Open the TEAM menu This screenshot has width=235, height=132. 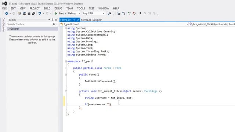click(70, 8)
